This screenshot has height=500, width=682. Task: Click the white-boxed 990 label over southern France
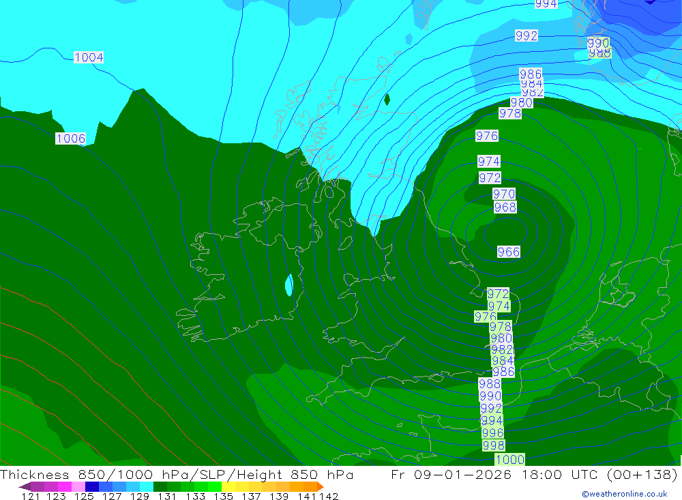click(490, 396)
